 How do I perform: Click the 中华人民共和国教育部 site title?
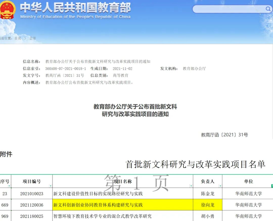coord(75,8)
